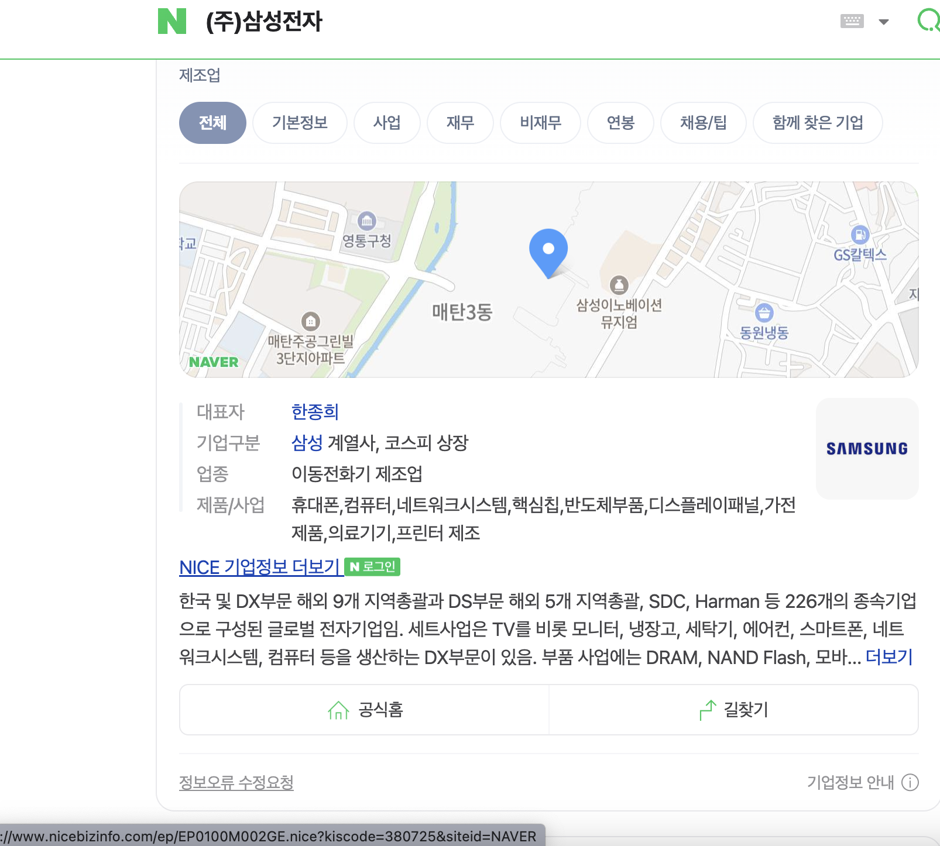Click the N 로그인 badge
Viewport: 940px width, 846px height.
[x=372, y=567]
